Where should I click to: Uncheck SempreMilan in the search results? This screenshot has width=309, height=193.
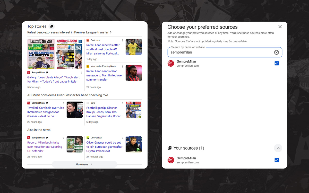(277, 63)
